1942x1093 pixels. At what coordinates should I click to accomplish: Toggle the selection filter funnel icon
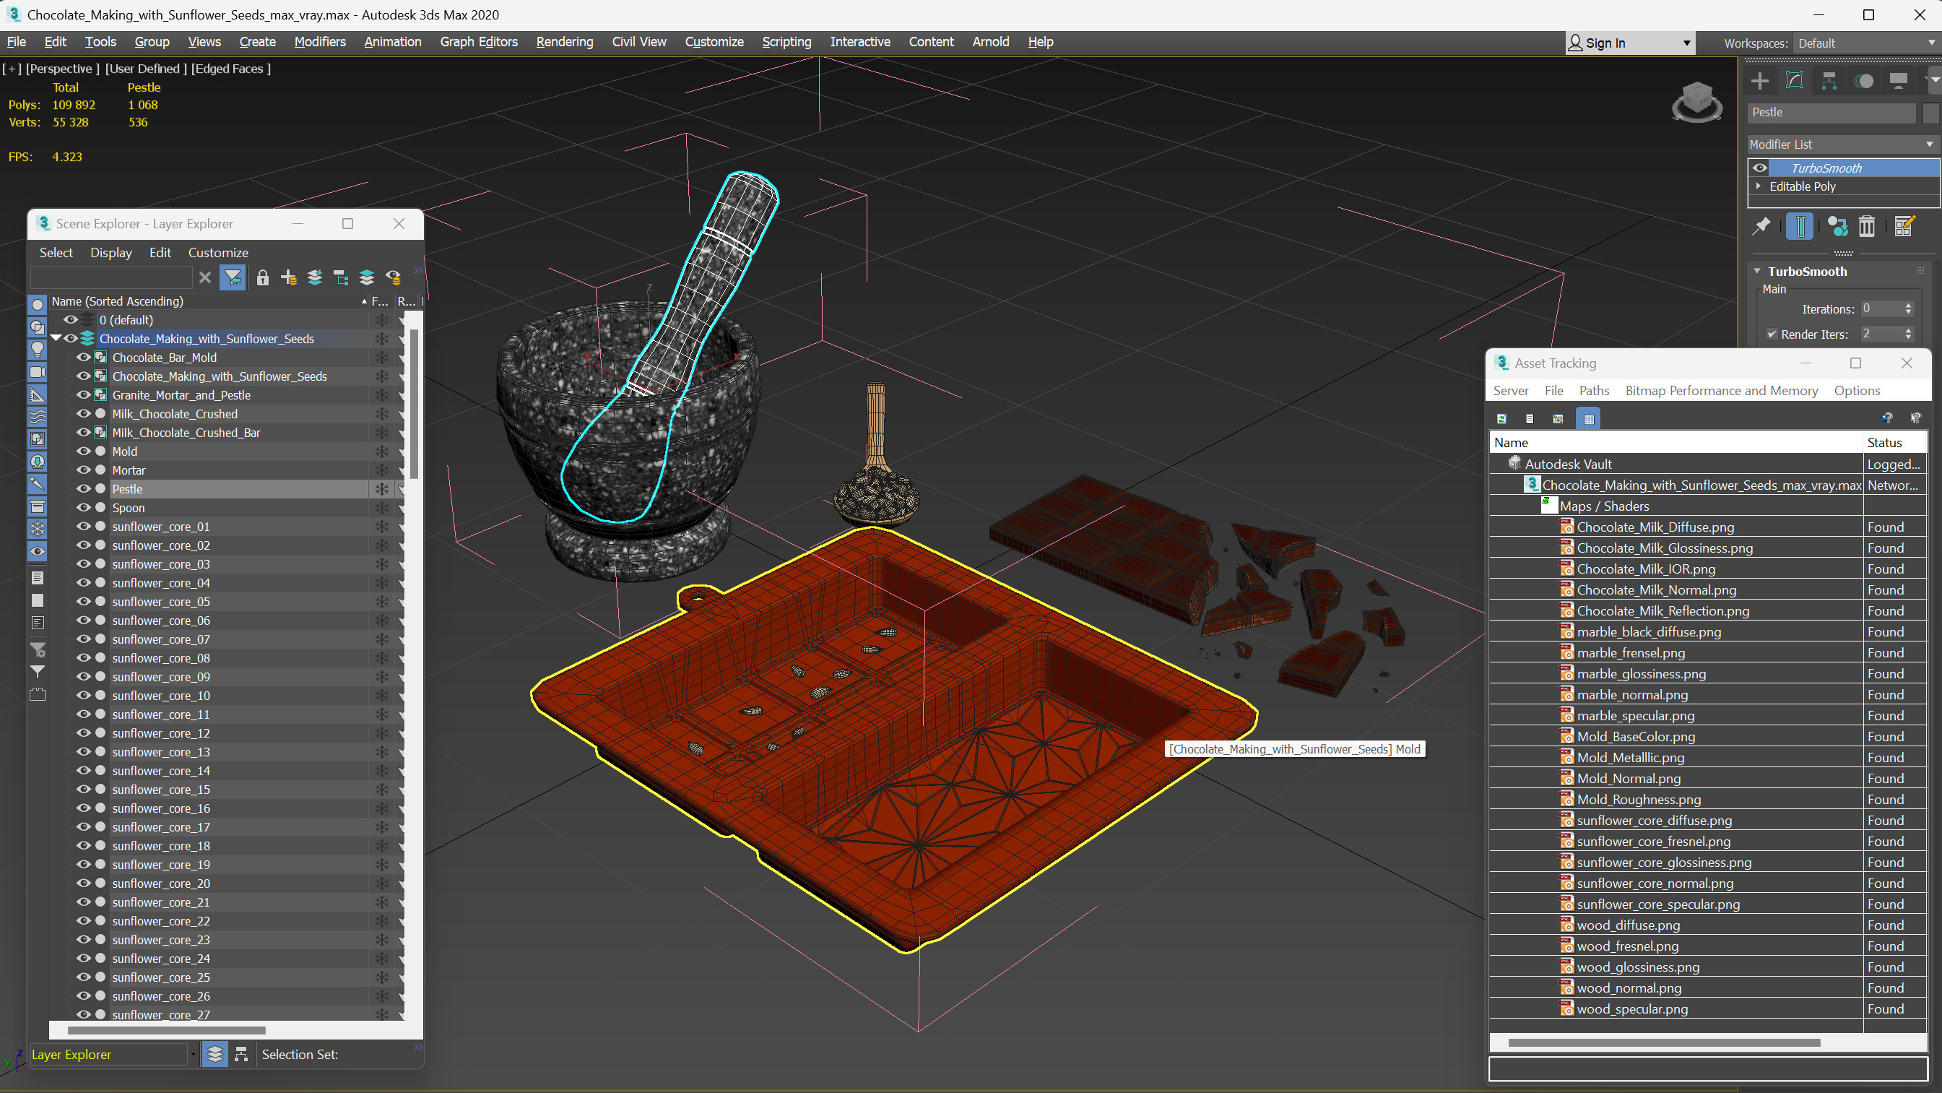point(233,277)
